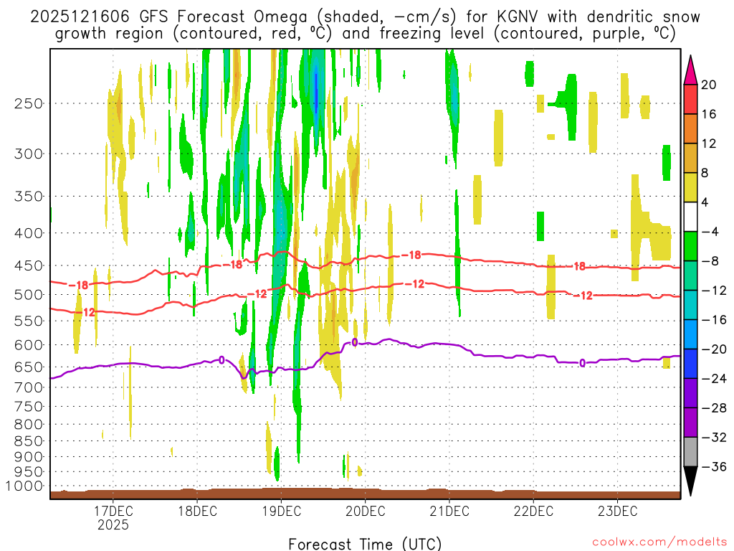Click the '23DEC' x-axis date label
734x551 pixels.
click(x=617, y=511)
